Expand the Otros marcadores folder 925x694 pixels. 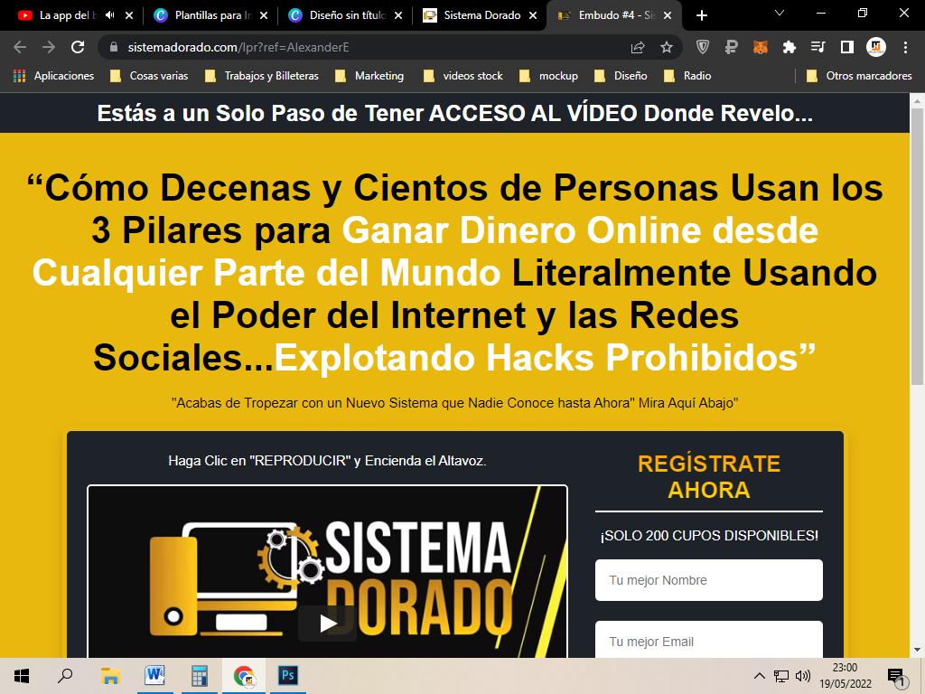[x=859, y=76]
